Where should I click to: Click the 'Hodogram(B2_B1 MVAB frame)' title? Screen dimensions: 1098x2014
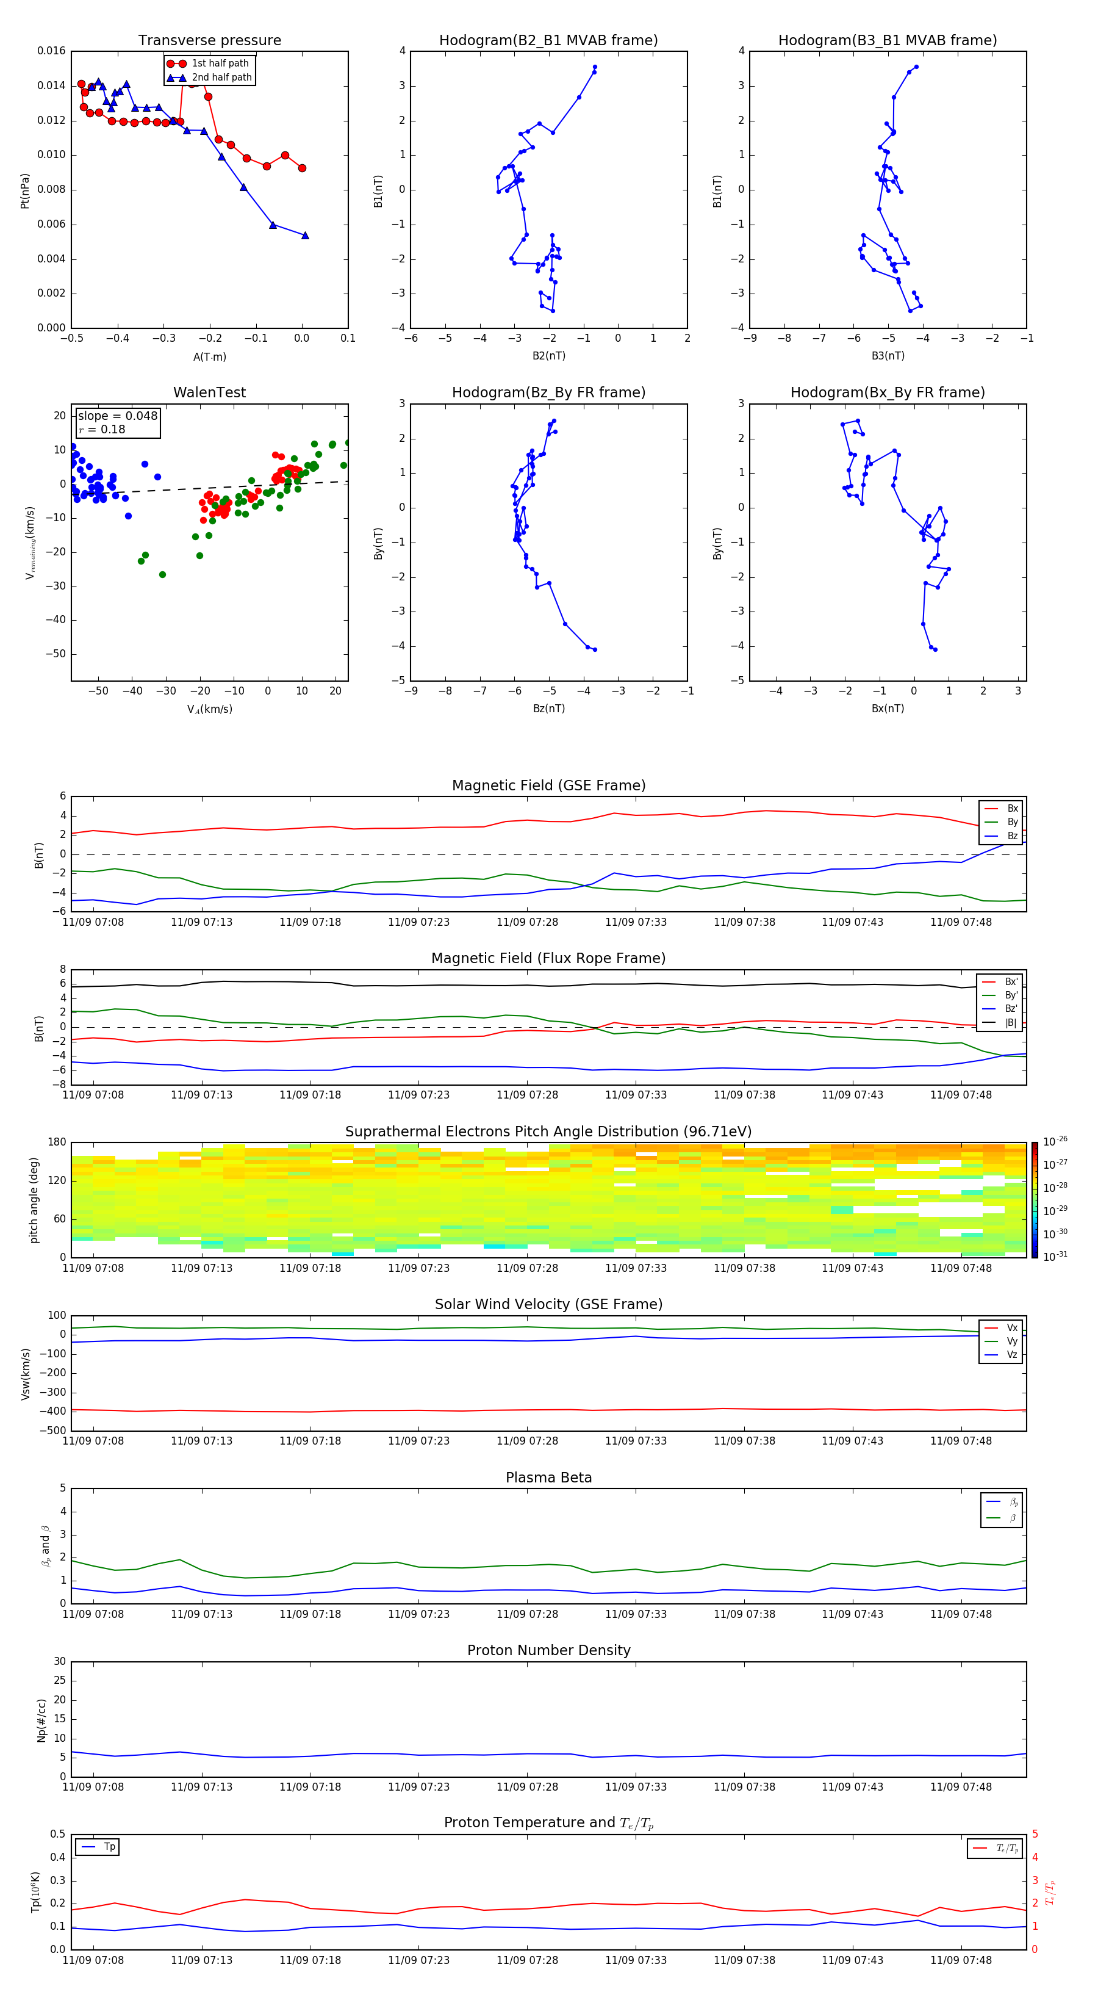click(548, 41)
